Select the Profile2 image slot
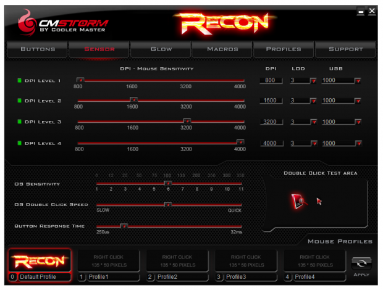The width and height of the screenshot is (383, 290). pyautogui.click(x=177, y=261)
